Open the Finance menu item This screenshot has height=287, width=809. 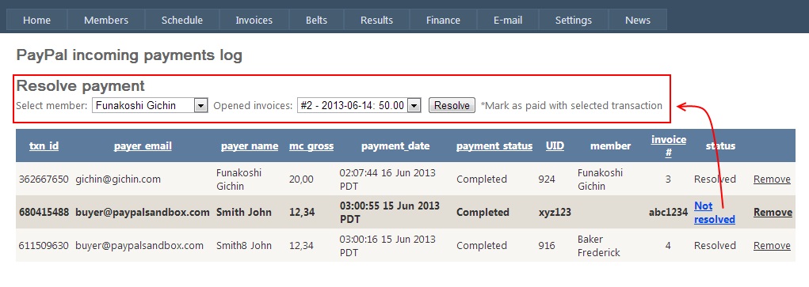(x=443, y=20)
